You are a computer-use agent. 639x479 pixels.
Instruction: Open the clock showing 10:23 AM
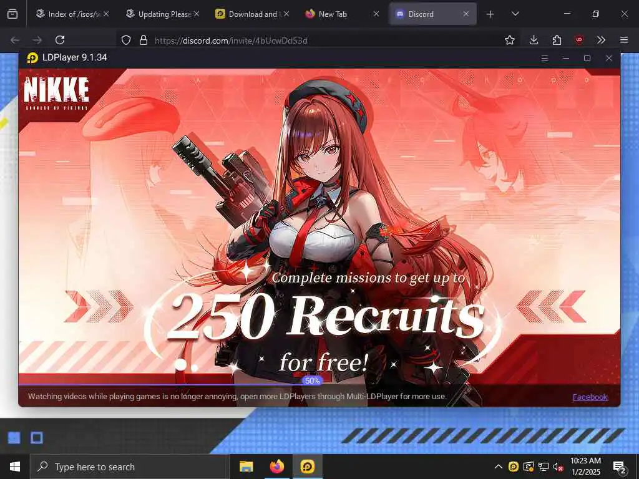click(x=585, y=467)
